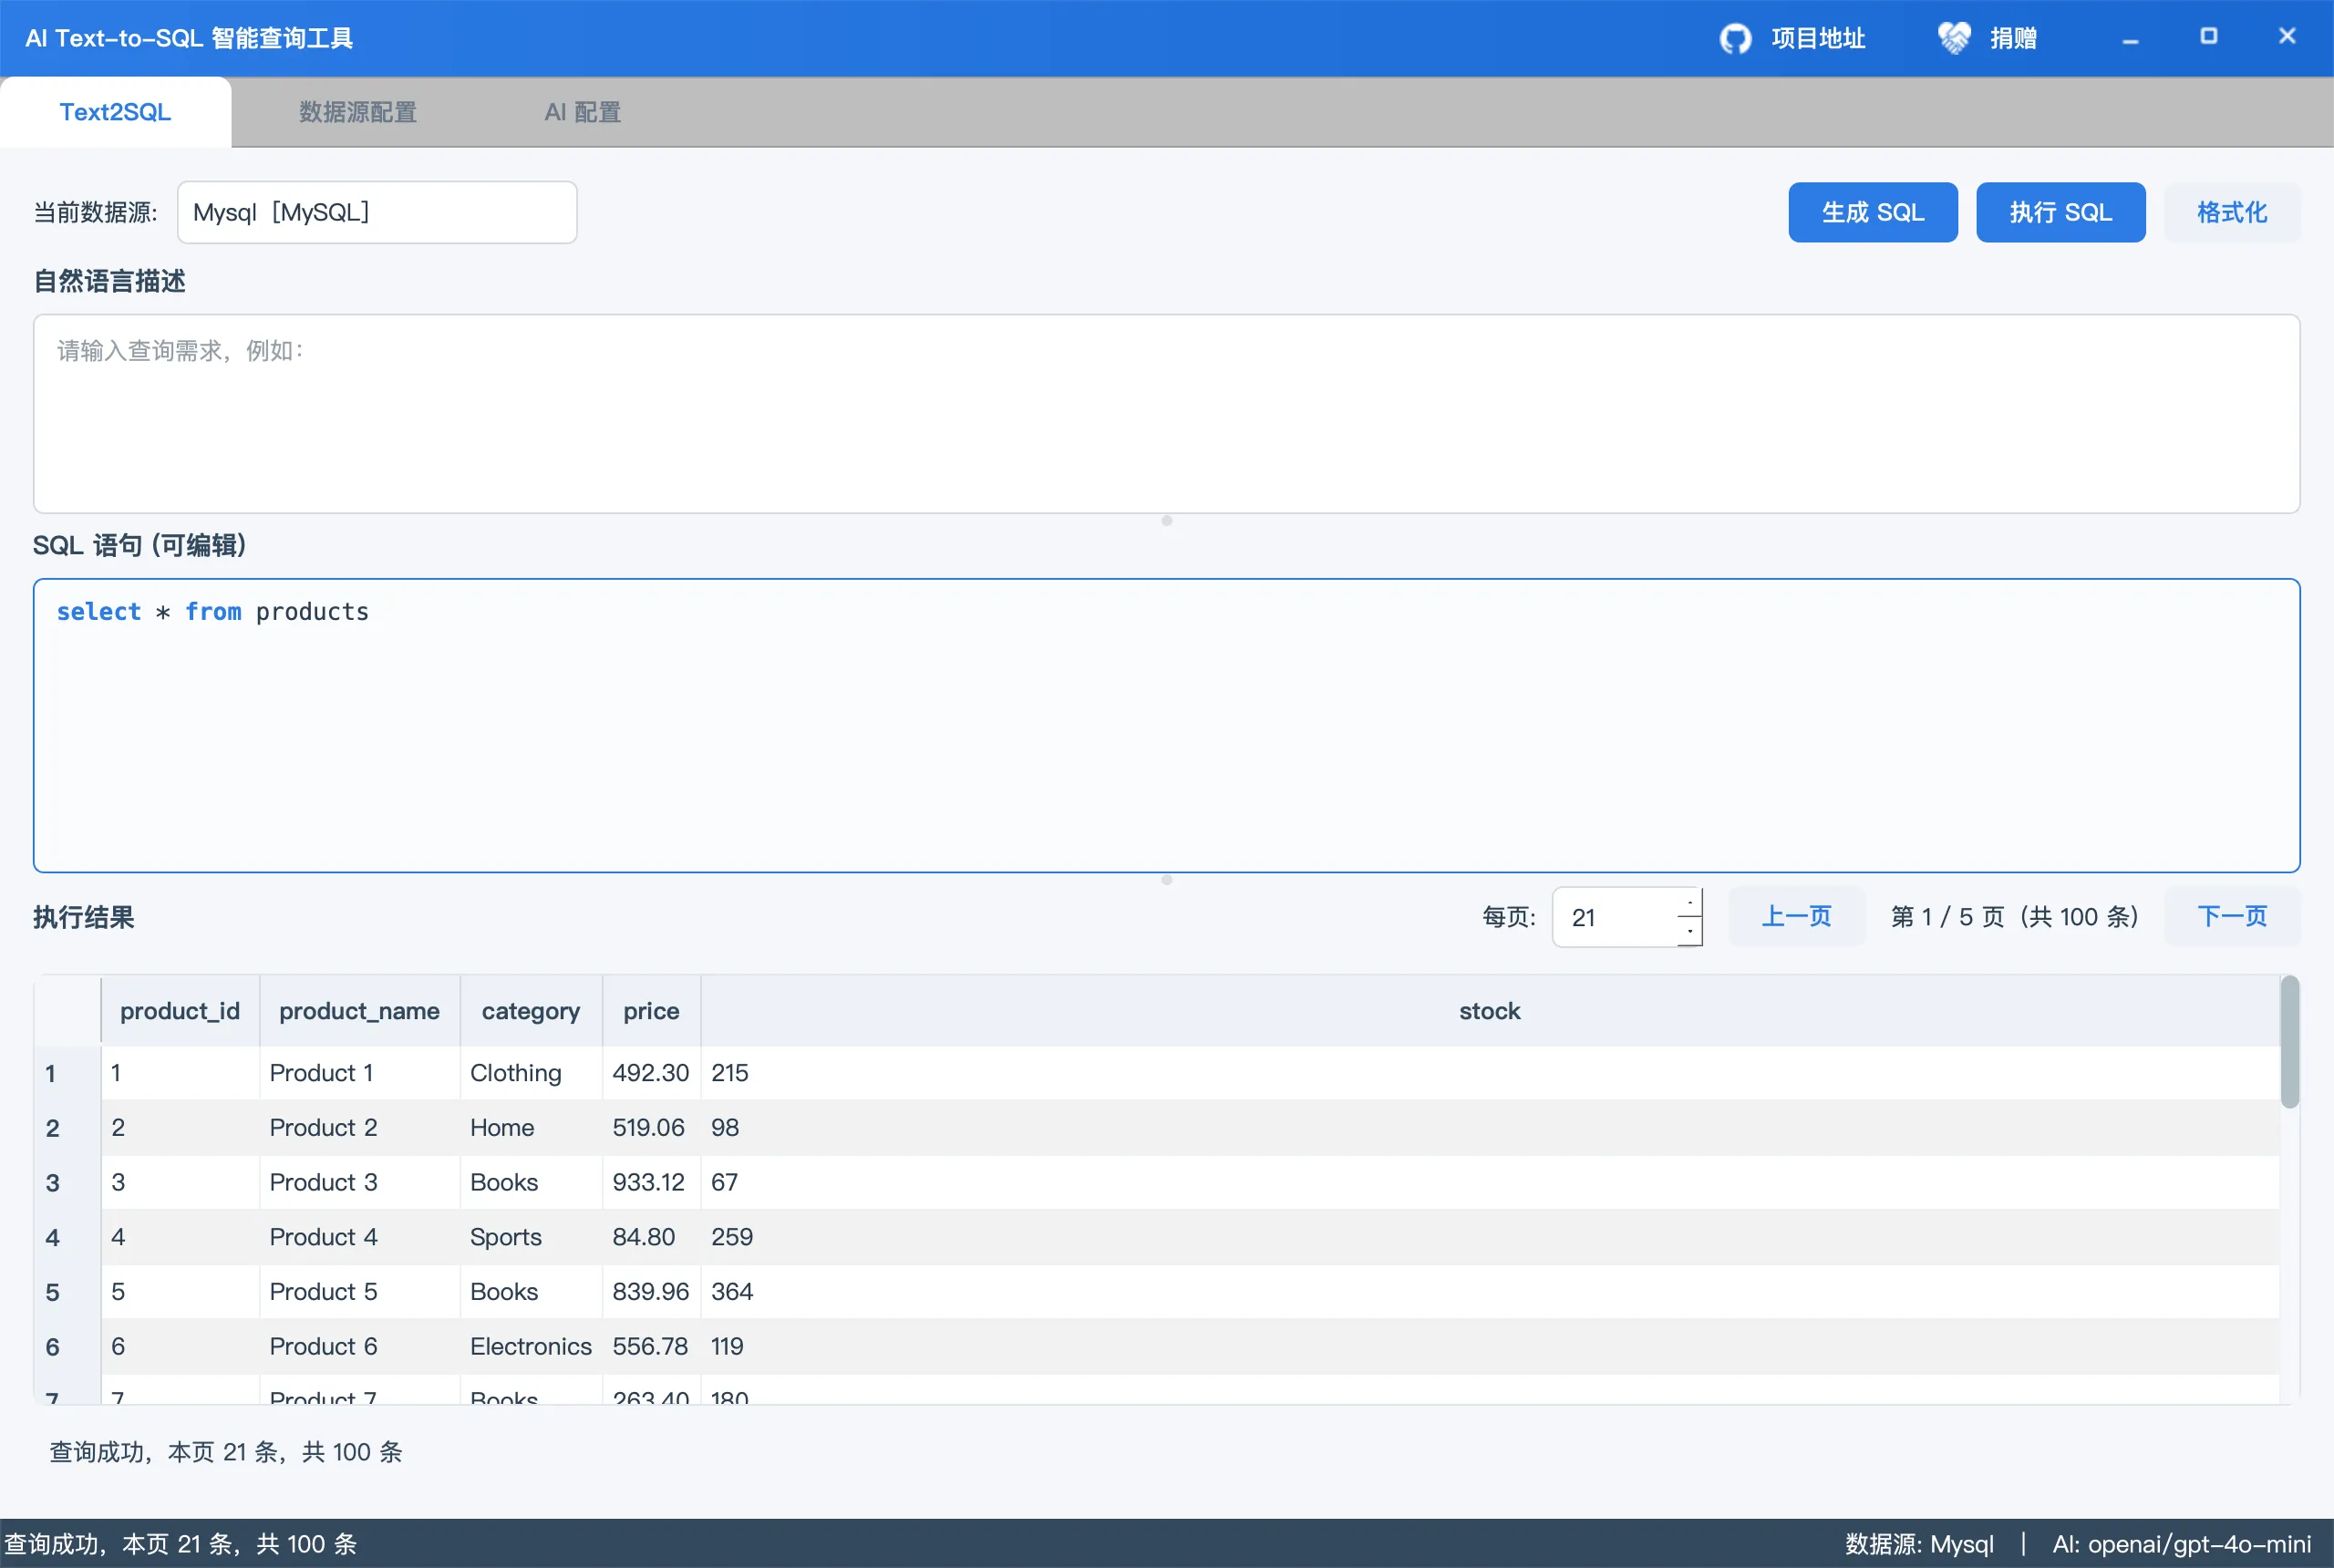Click the price column header
The height and width of the screenshot is (1568, 2334).
651,1011
